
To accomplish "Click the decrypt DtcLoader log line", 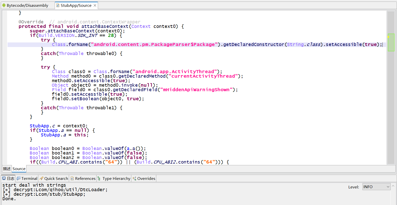I will 60,190.
